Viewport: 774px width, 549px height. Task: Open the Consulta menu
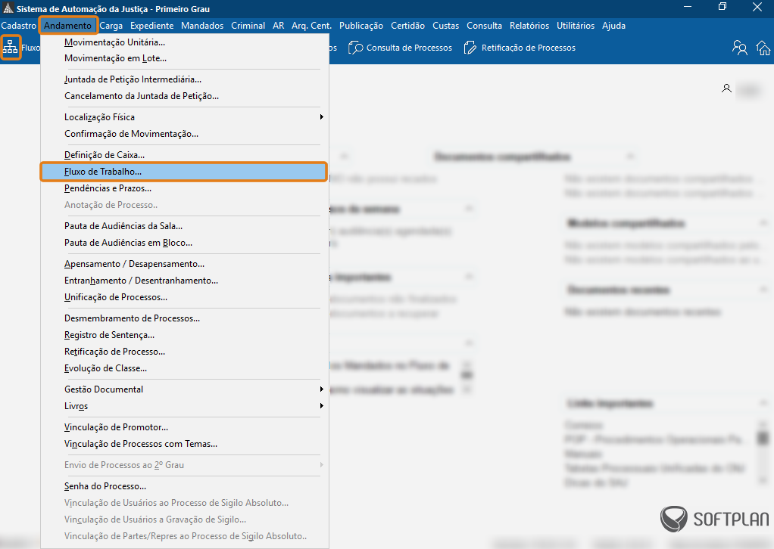(484, 26)
